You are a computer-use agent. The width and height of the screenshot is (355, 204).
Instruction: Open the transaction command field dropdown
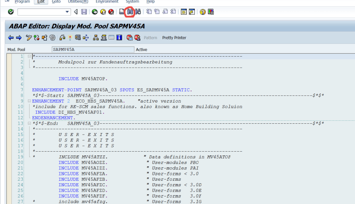click(x=68, y=12)
